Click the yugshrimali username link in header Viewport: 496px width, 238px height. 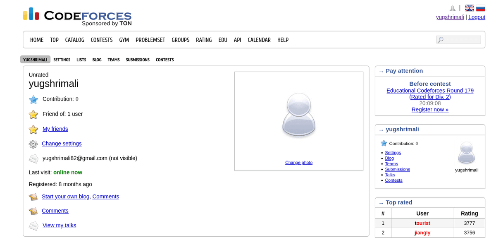450,17
